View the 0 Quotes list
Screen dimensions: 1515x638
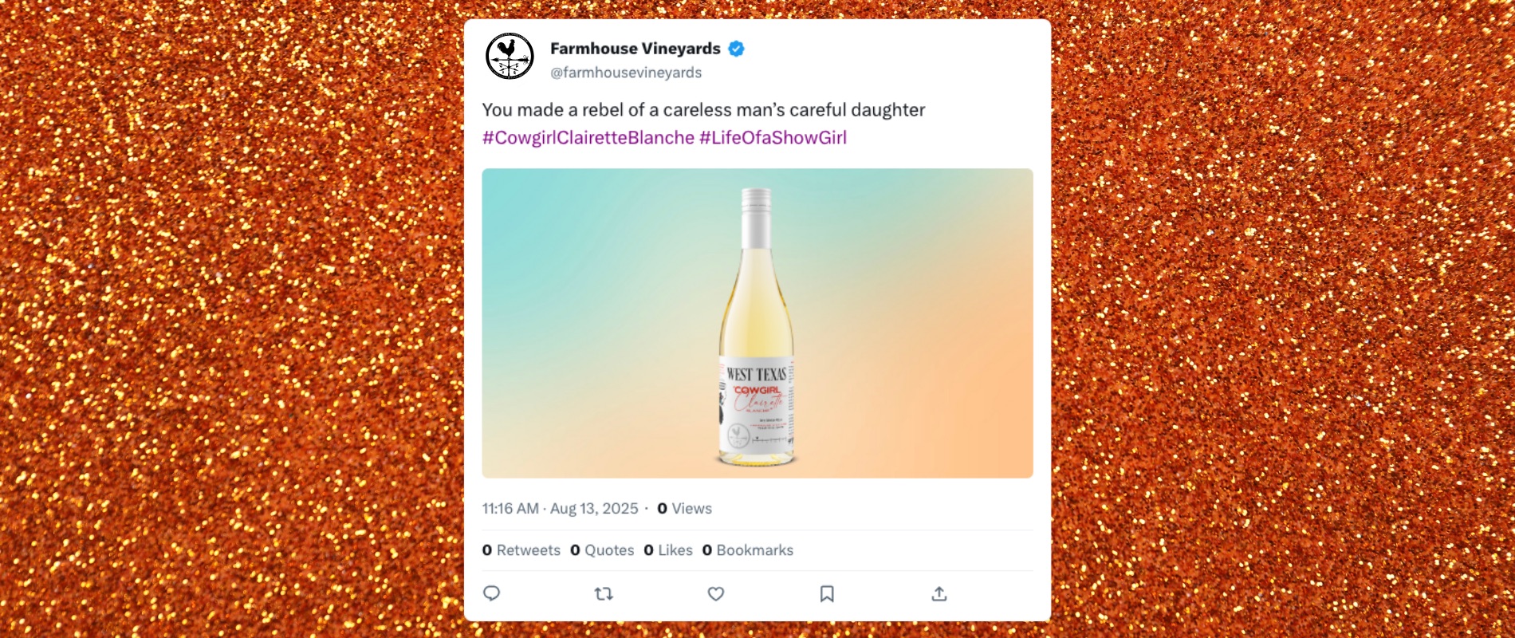click(x=602, y=550)
